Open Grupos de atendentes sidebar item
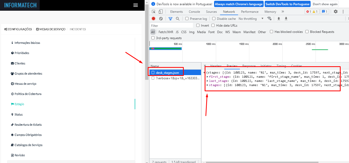This screenshot has width=349, height=163. (26, 74)
